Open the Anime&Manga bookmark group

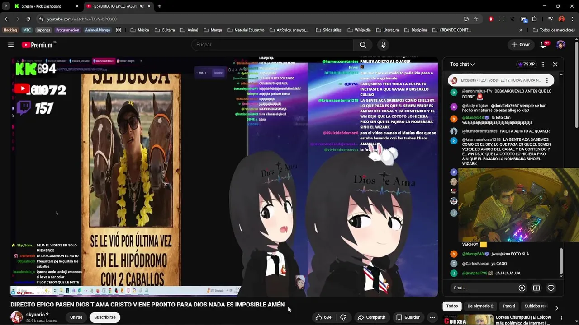[x=97, y=30]
